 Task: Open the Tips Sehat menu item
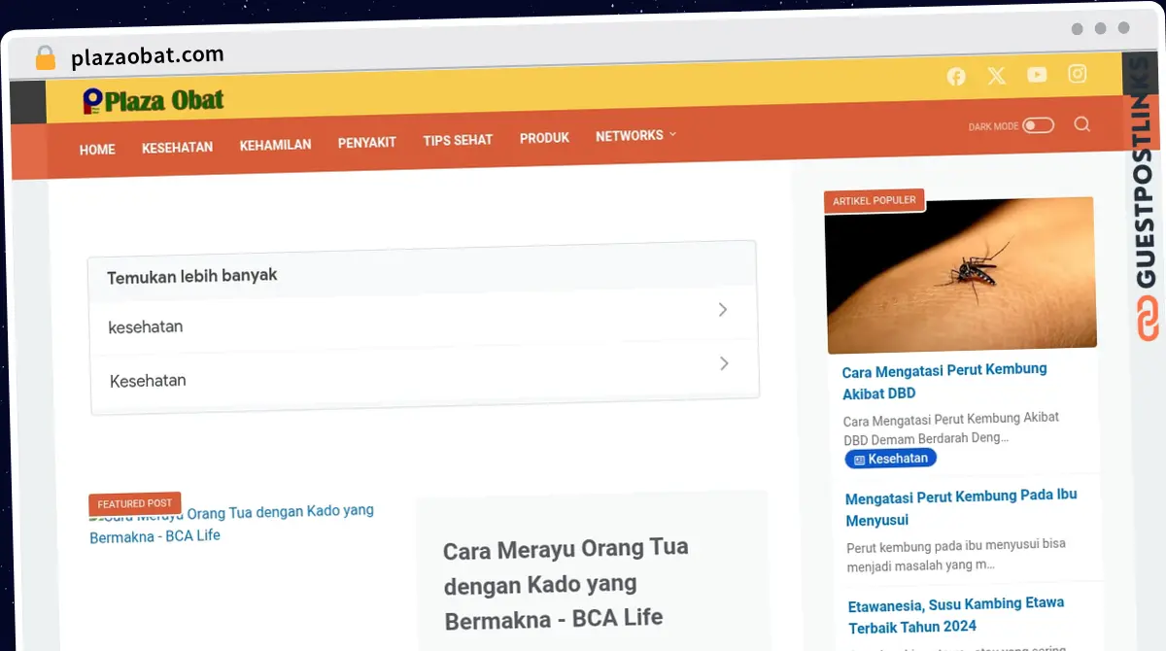tap(458, 140)
